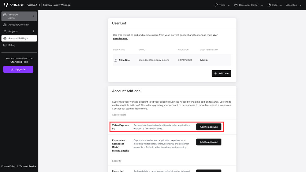Click the Video Express $0 label
This screenshot has height=172, width=306.
point(120,127)
